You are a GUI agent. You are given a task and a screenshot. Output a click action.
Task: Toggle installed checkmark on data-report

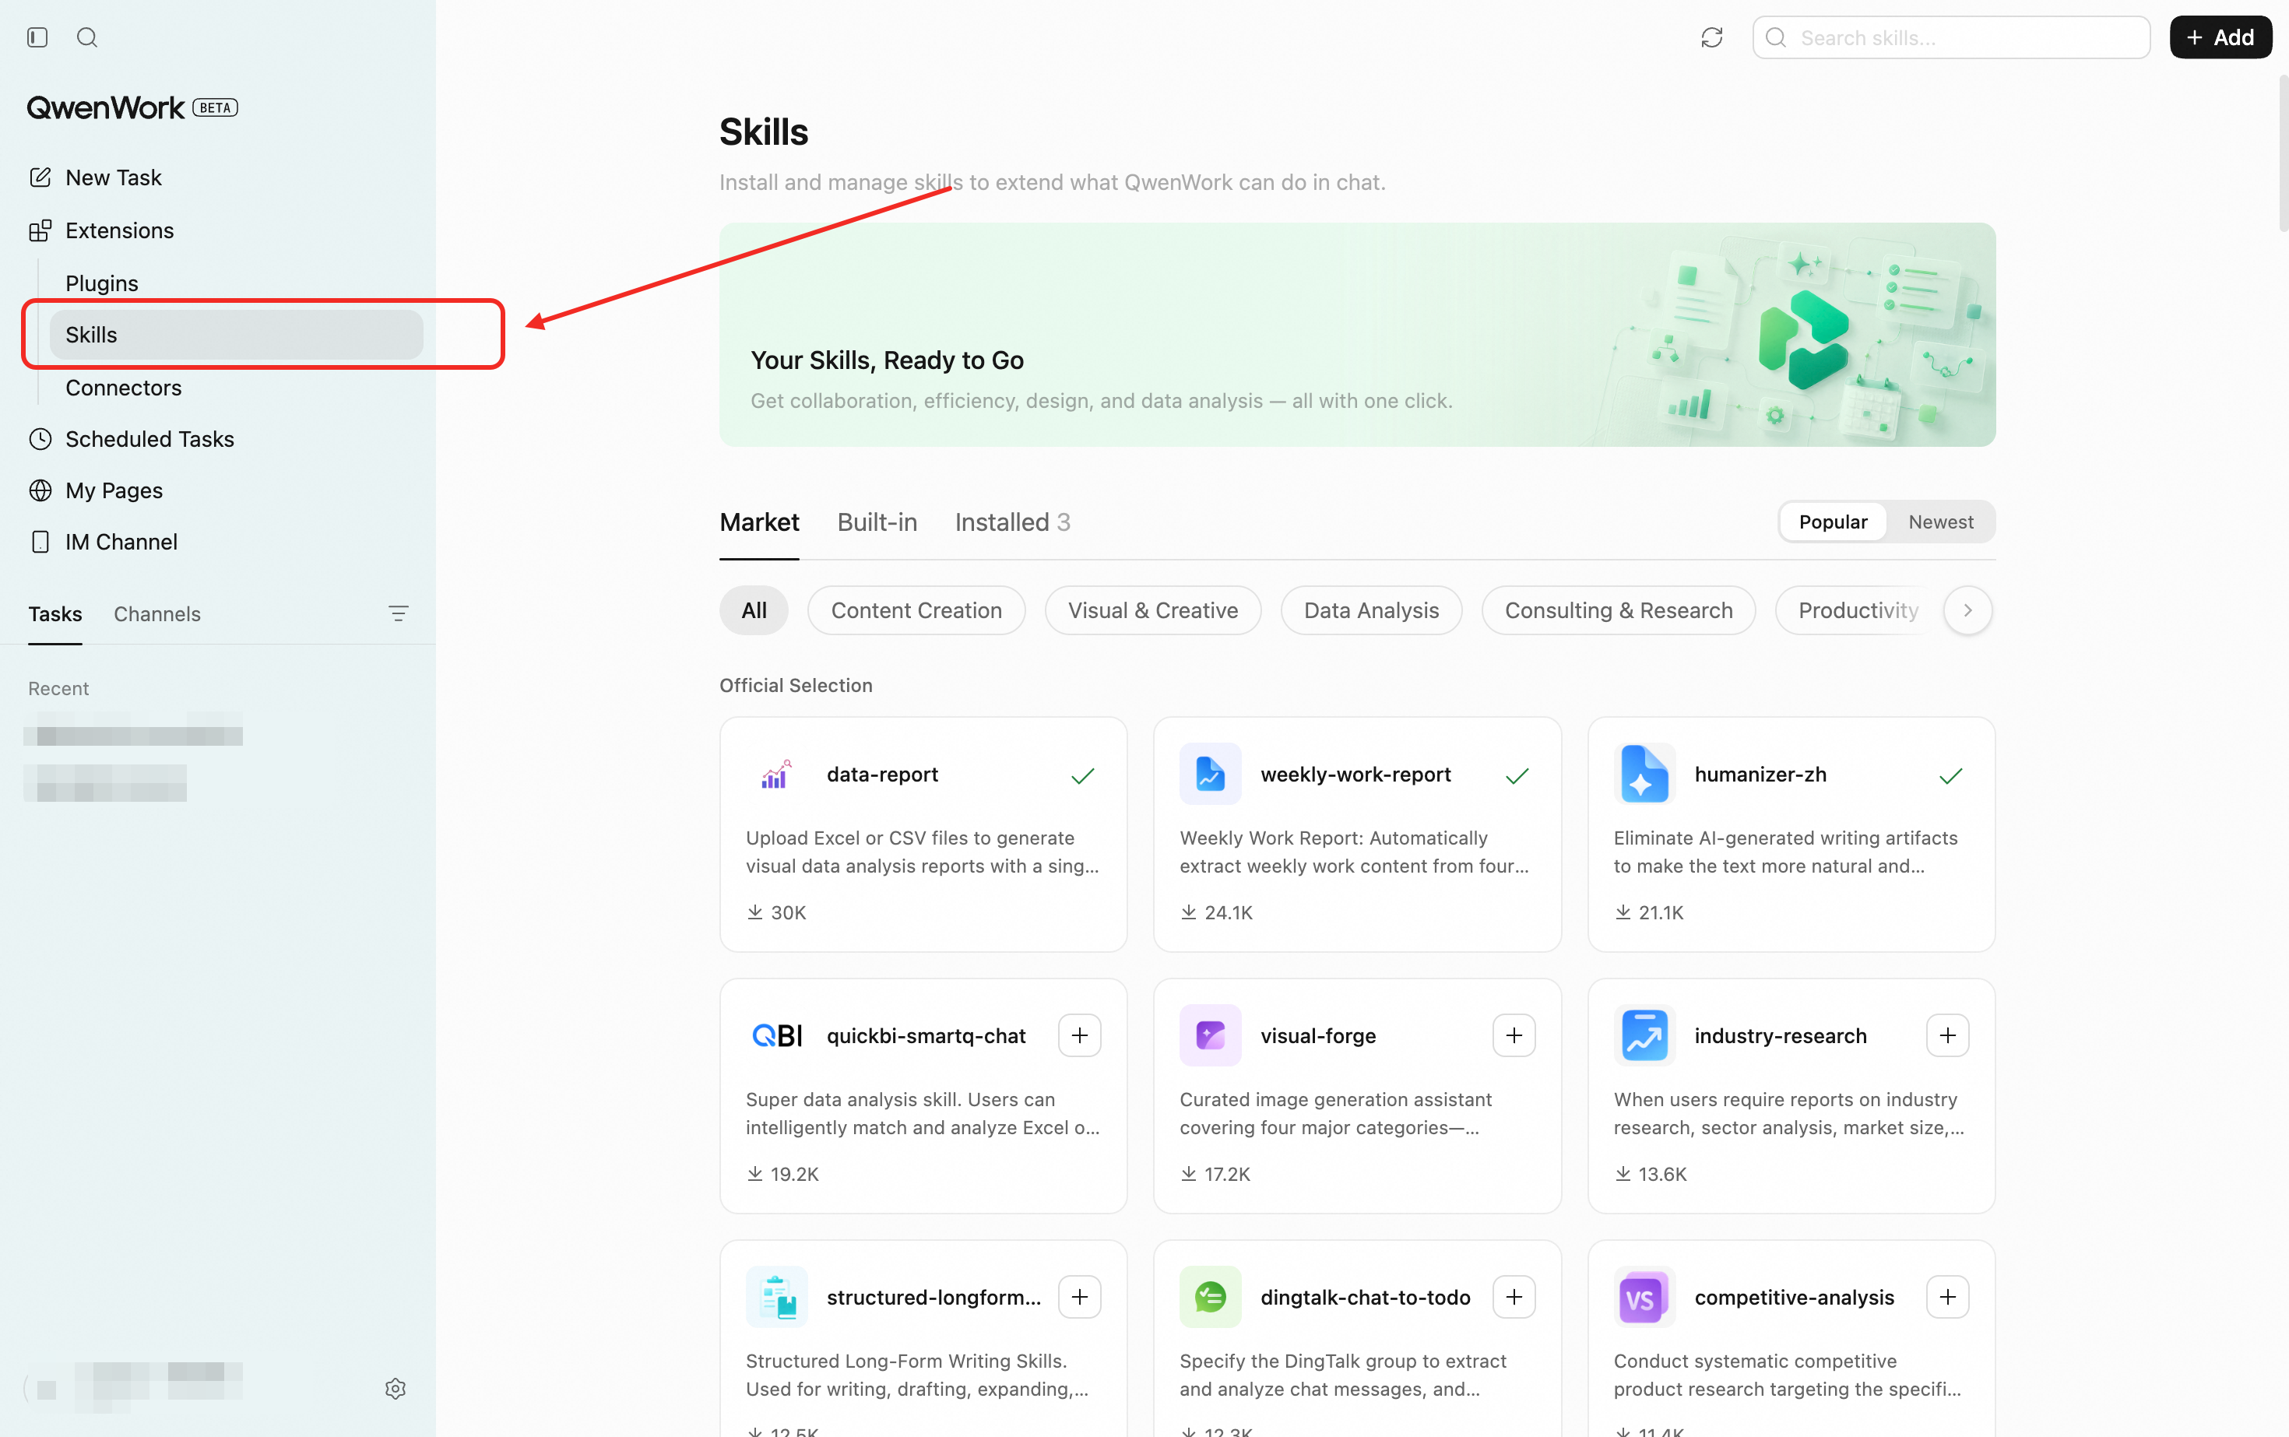pyautogui.click(x=1083, y=775)
